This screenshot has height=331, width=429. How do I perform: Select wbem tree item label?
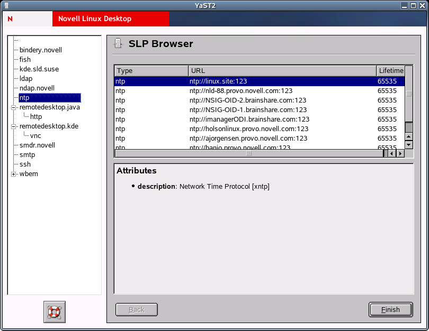point(29,174)
